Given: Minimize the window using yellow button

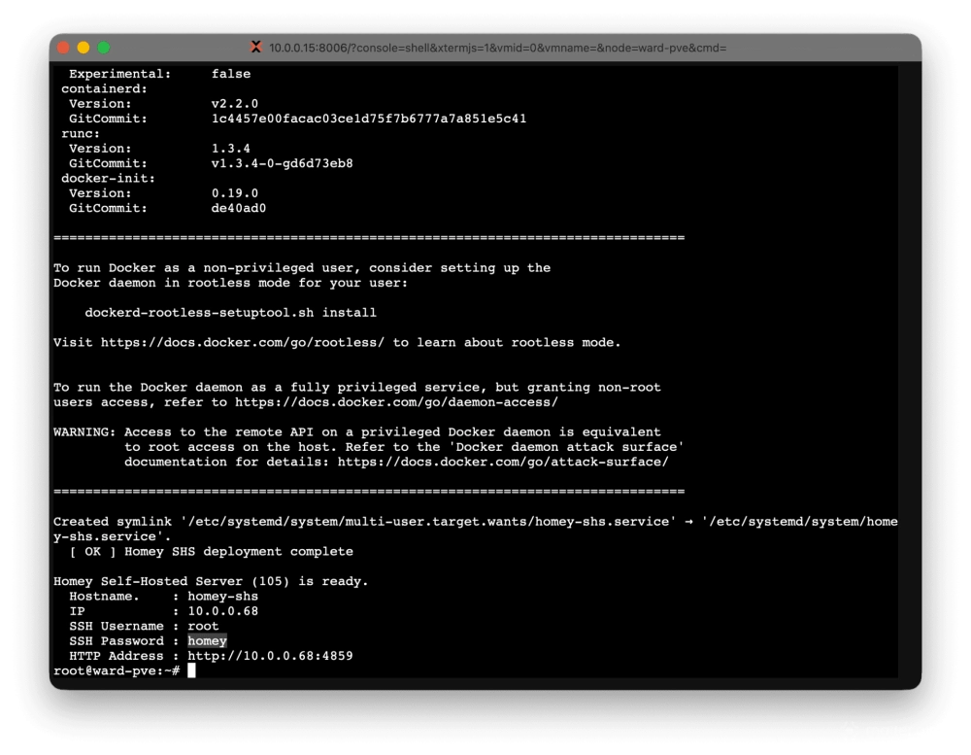Looking at the screenshot, I should [84, 48].
